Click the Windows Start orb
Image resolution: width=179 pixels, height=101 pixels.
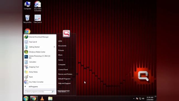pyautogui.click(x=26, y=98)
